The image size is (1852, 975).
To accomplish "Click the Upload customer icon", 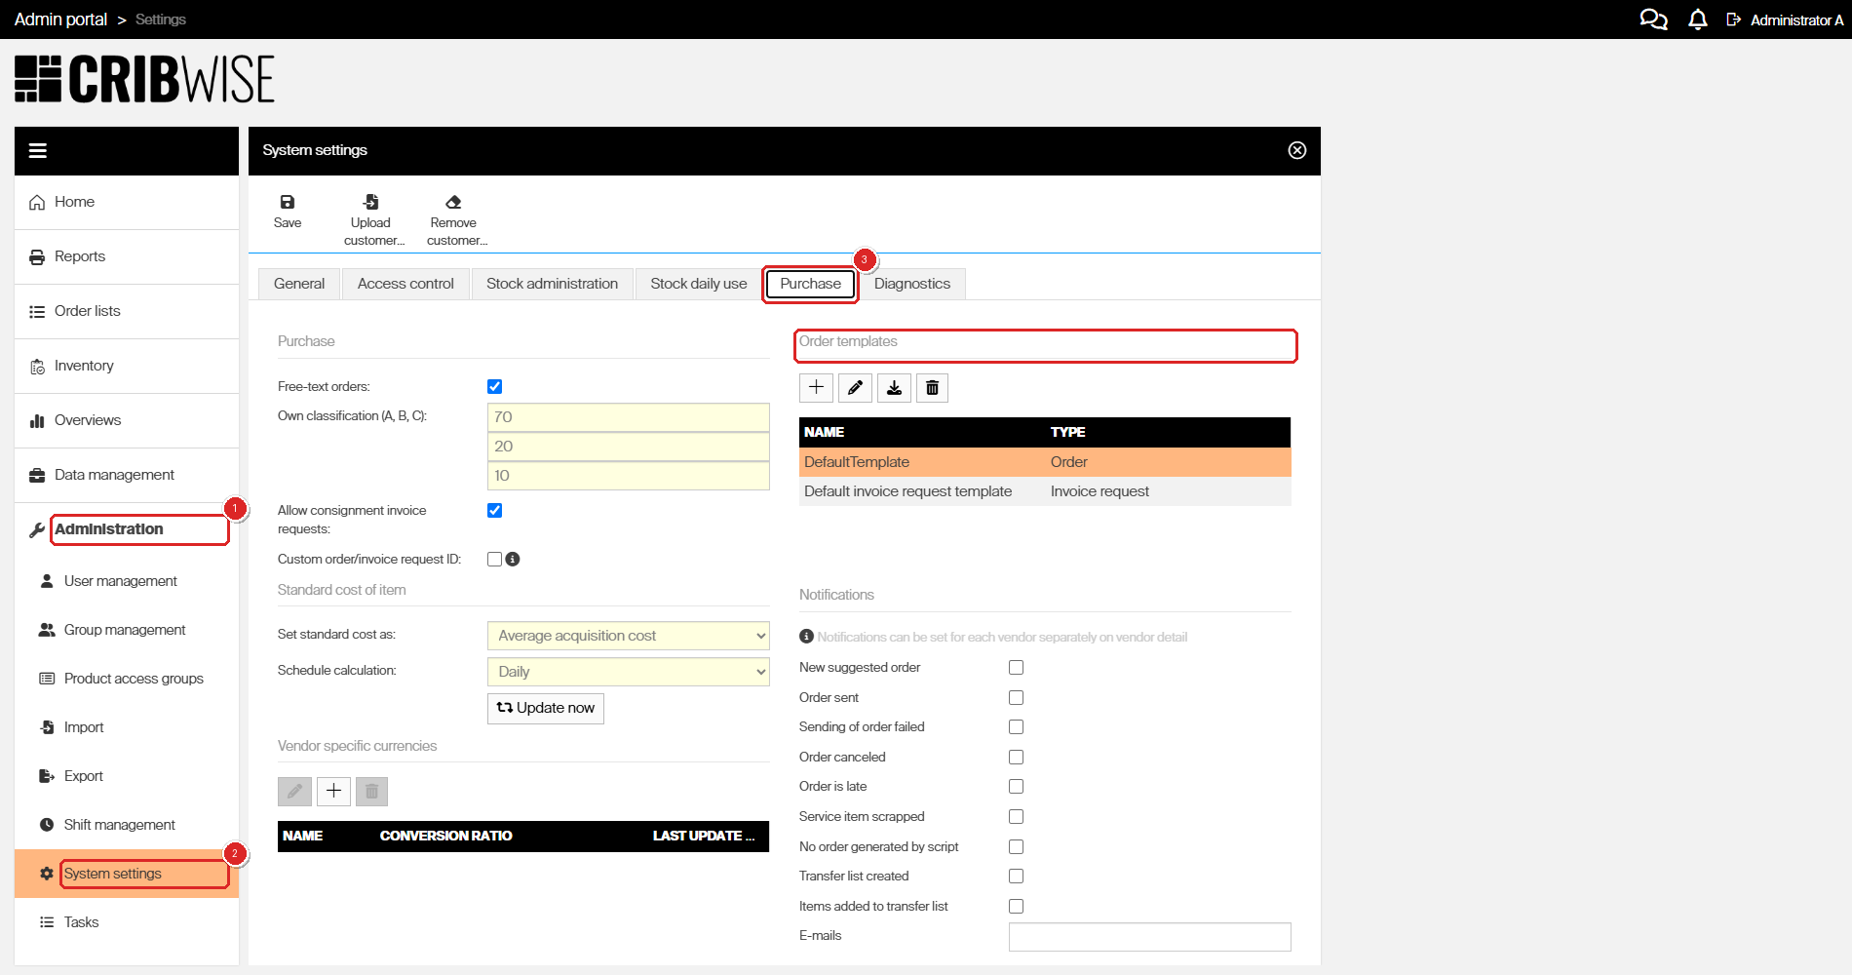I will point(371,202).
